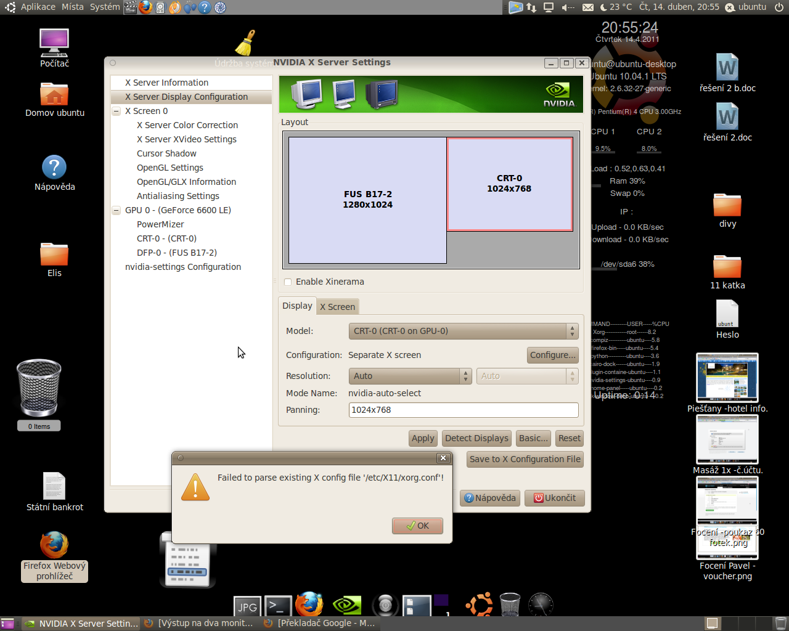Open the divy folder on the desktop

point(727,210)
